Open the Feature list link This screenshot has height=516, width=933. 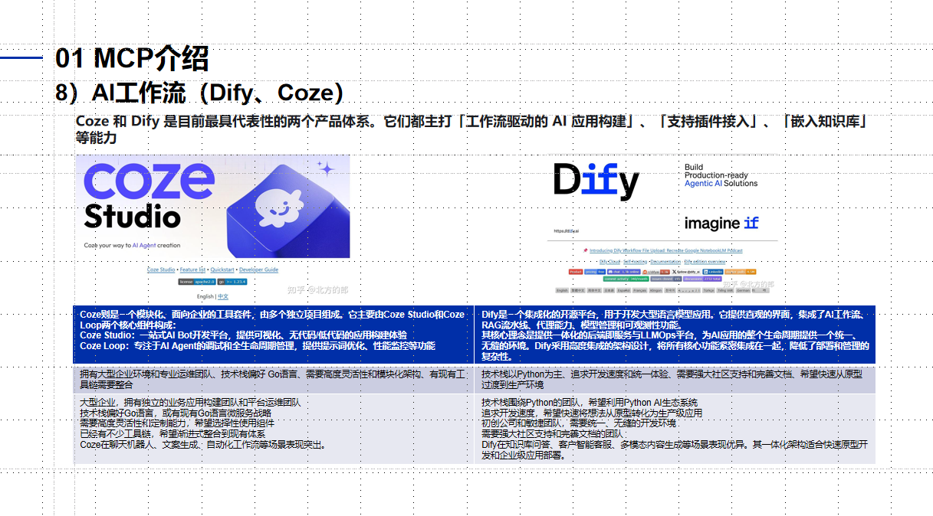click(192, 269)
